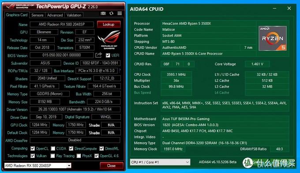The height and width of the screenshot is (173, 300).
Task: Click the Instruction Set list text
Action: click(225, 105)
